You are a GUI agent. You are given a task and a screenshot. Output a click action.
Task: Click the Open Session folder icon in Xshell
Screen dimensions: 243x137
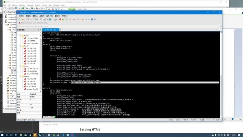[23, 19]
